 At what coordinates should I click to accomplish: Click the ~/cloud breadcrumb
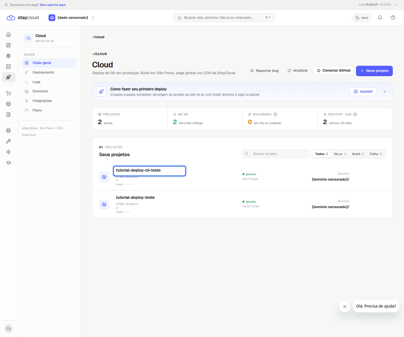(98, 37)
